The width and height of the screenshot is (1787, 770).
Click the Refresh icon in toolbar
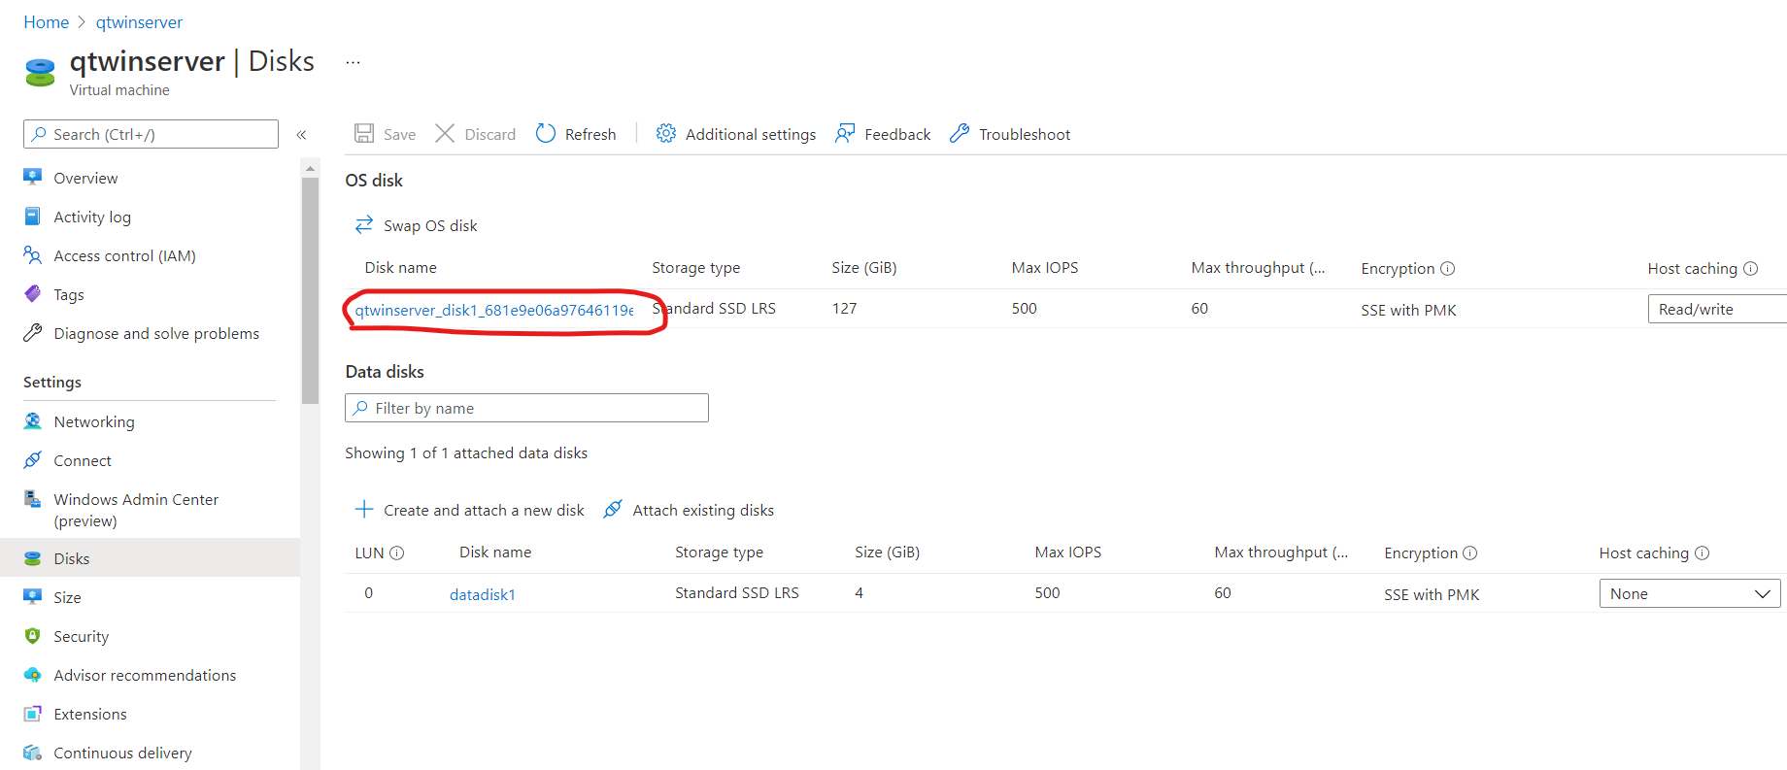(x=546, y=134)
